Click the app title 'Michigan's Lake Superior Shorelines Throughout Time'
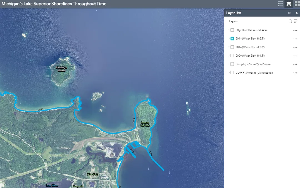Screen dimensions: 300x188 (x=54, y=4)
